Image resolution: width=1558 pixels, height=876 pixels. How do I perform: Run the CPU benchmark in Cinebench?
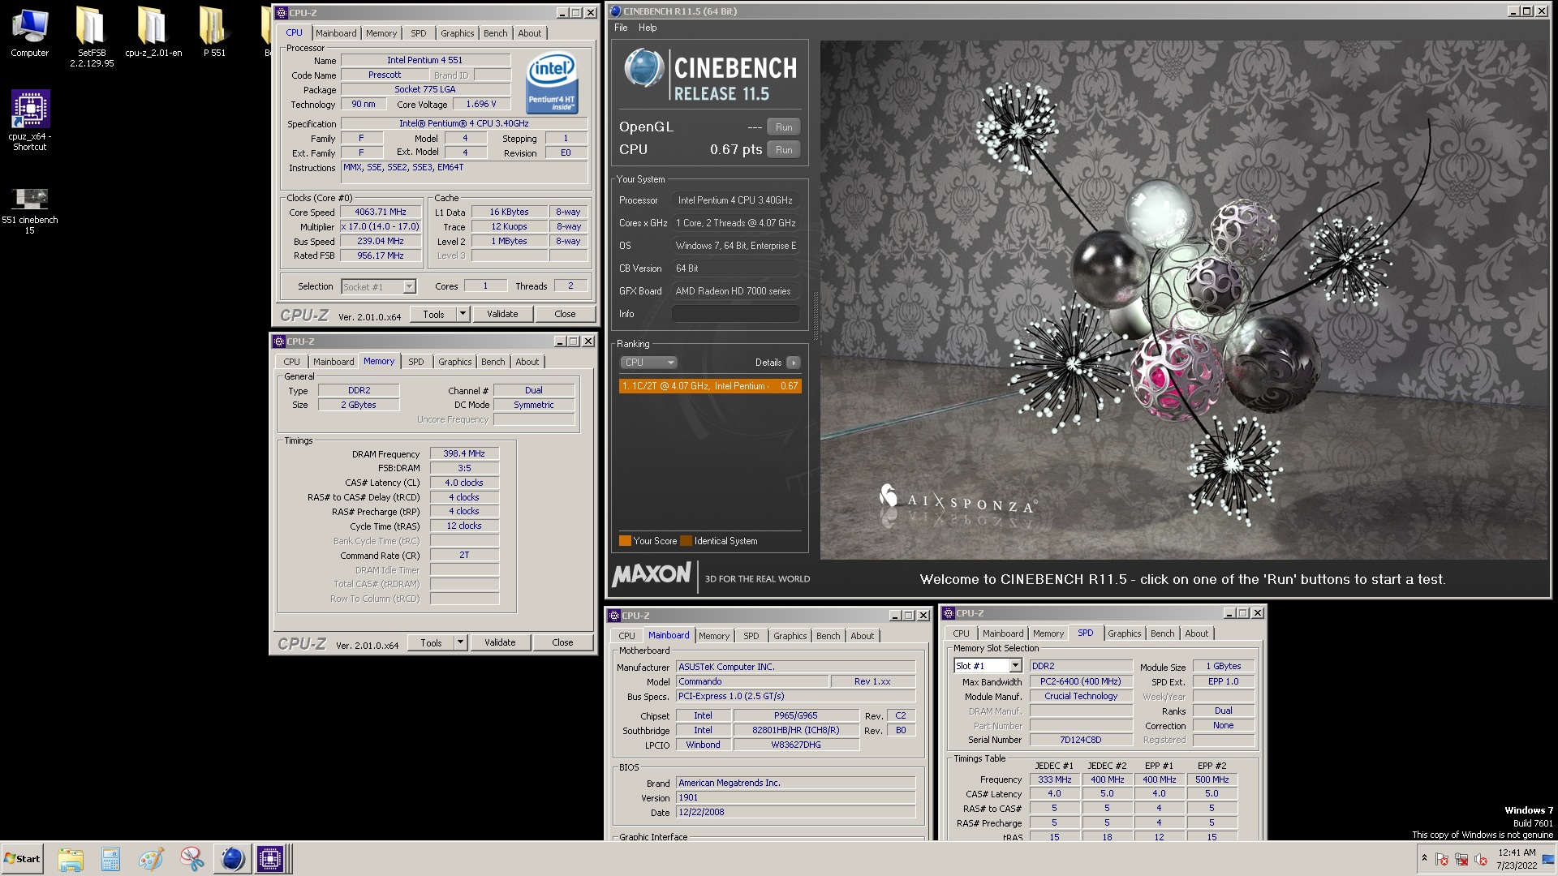(x=784, y=150)
